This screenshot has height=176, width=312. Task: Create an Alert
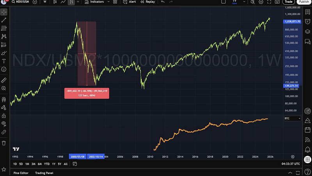coord(129,2)
